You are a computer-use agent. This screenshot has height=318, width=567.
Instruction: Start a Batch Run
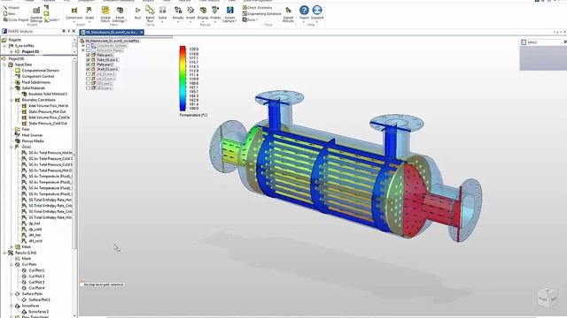(150, 14)
